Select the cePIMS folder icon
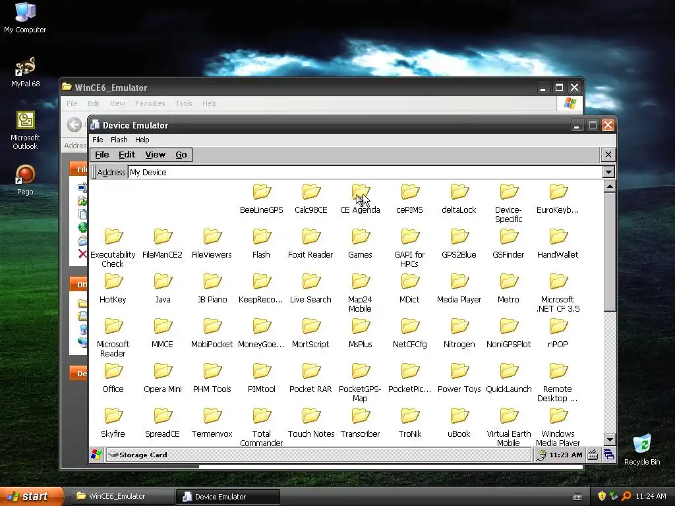Viewport: 675px width, 506px height. pos(410,192)
